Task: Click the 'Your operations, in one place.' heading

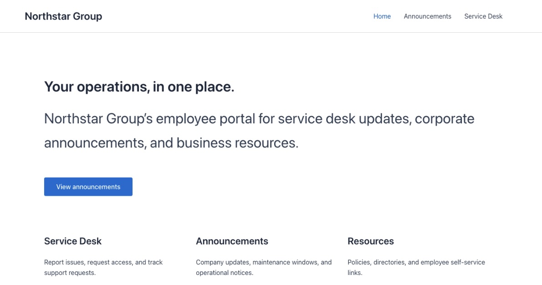Action: (139, 87)
